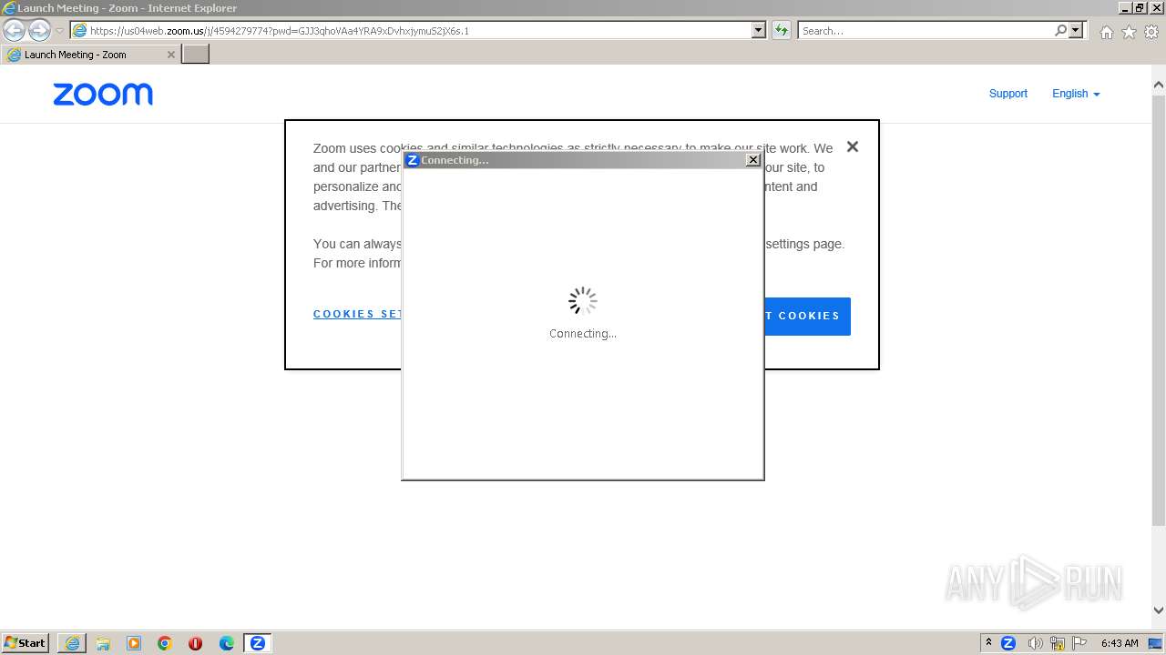
Task: Open File Explorer folder taskbar icon
Action: click(103, 643)
